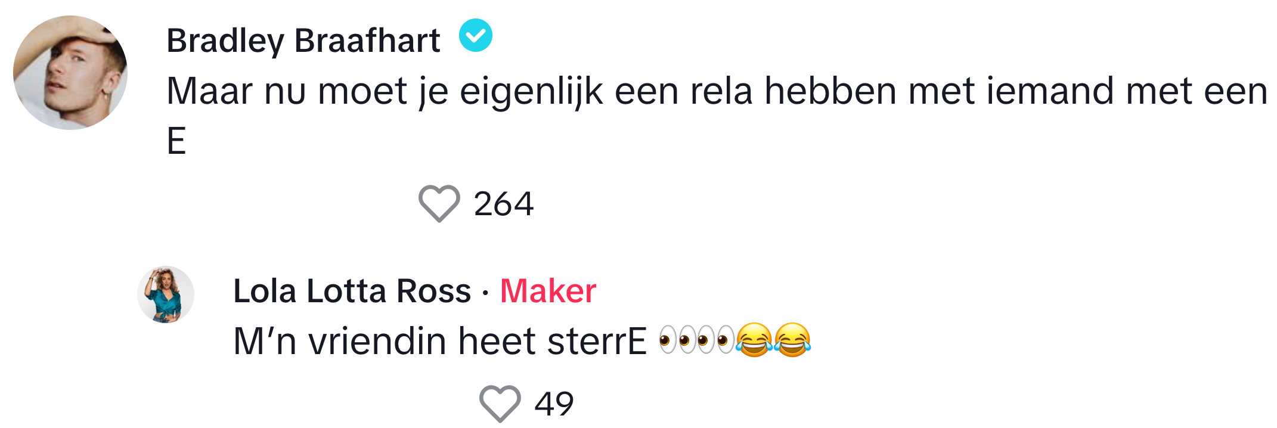Click the 49 like count
Screen dimensions: 1277x428
pyautogui.click(x=554, y=404)
